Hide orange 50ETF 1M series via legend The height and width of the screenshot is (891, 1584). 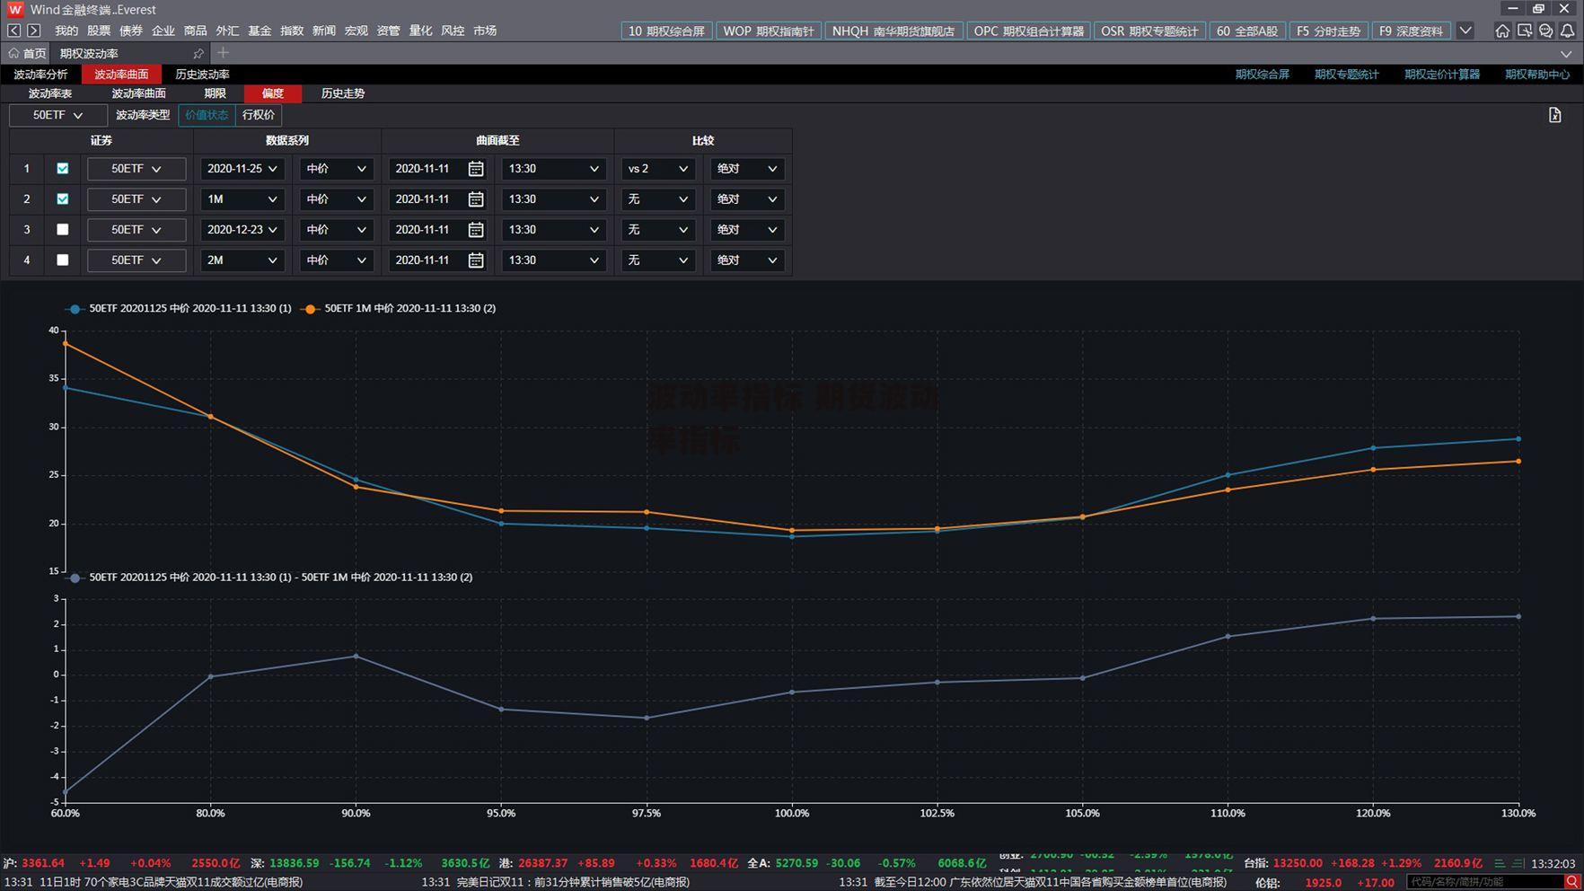399,308
